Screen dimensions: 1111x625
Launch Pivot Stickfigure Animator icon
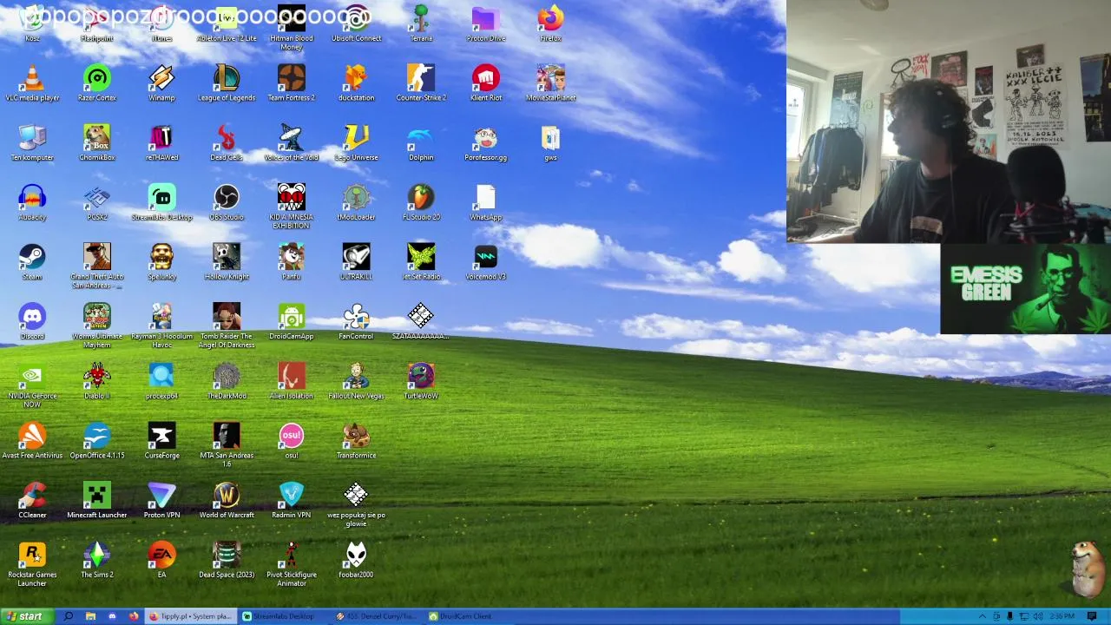coord(292,564)
